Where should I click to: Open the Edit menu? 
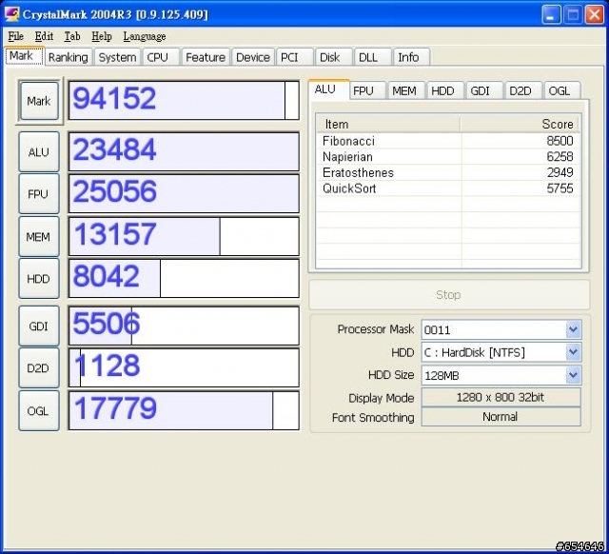pyautogui.click(x=44, y=36)
